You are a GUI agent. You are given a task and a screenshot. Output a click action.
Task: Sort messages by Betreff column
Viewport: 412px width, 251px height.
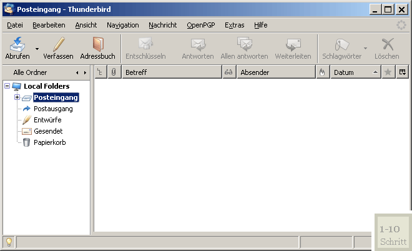point(172,72)
